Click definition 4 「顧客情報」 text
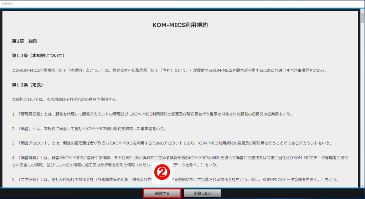Screen dimensions: 365x199 coord(180,161)
